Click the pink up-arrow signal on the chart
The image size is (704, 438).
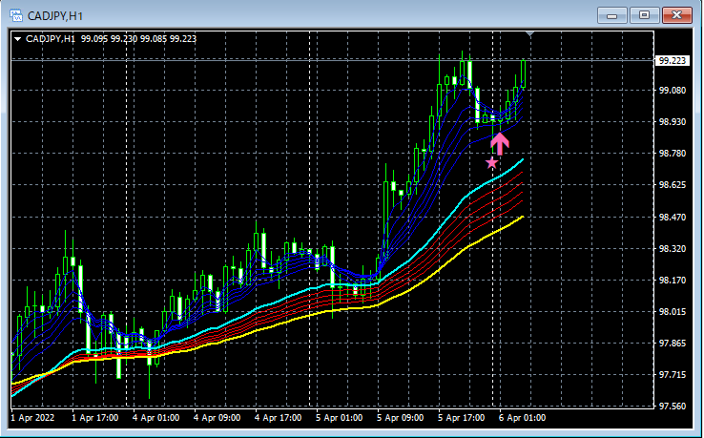tap(500, 144)
